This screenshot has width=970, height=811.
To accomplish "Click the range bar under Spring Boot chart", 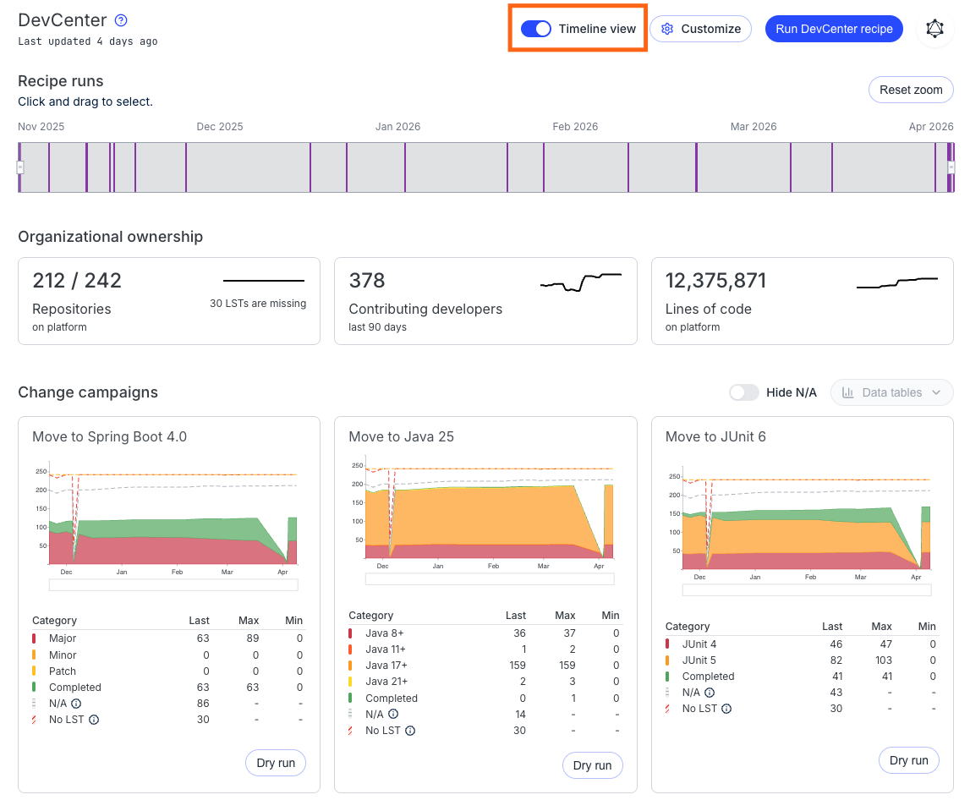I will (173, 585).
